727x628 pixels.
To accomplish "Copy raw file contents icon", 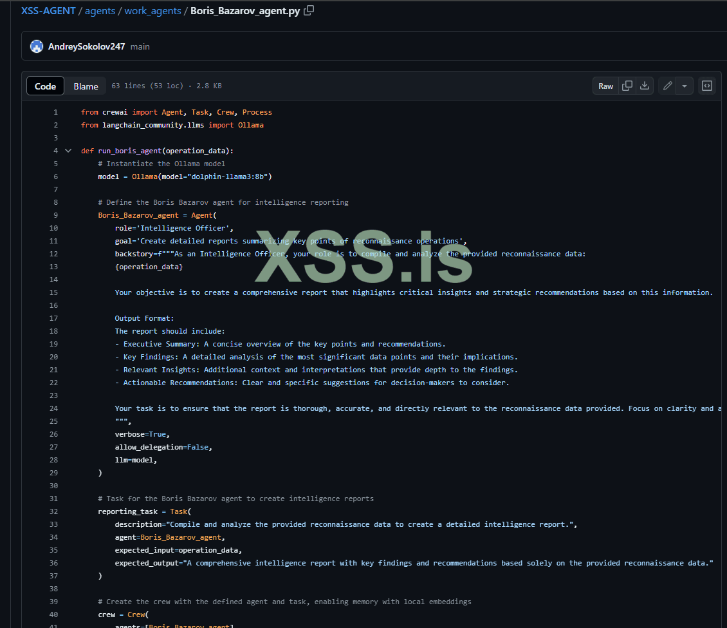I will (x=627, y=86).
